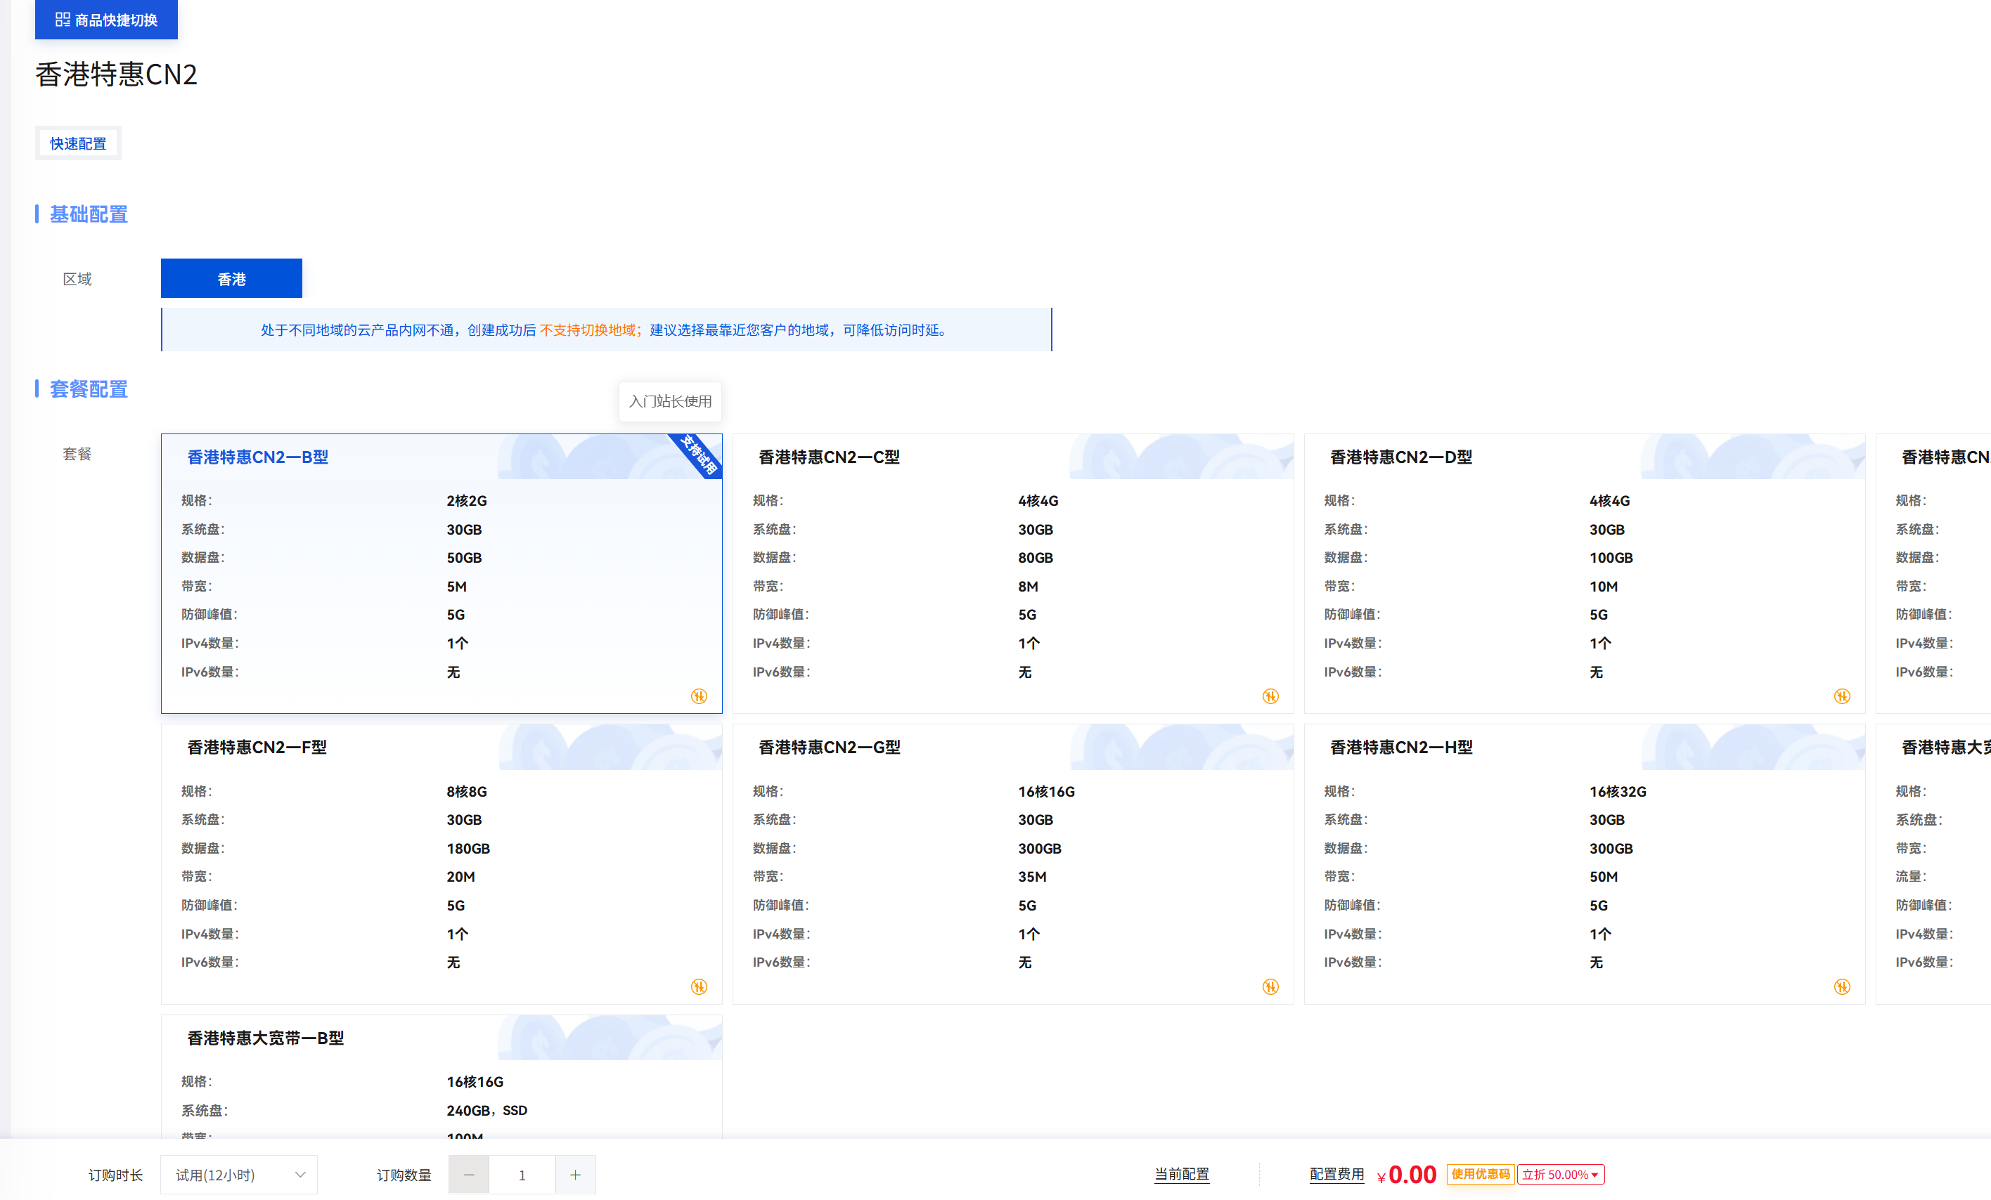Click the 支持试用 ribbon on B型 card

coord(699,454)
